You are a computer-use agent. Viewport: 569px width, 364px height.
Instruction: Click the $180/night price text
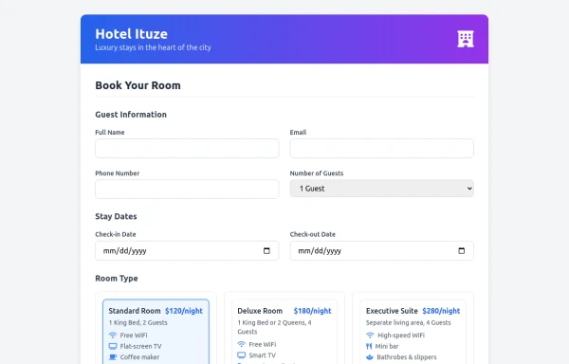tap(312, 311)
